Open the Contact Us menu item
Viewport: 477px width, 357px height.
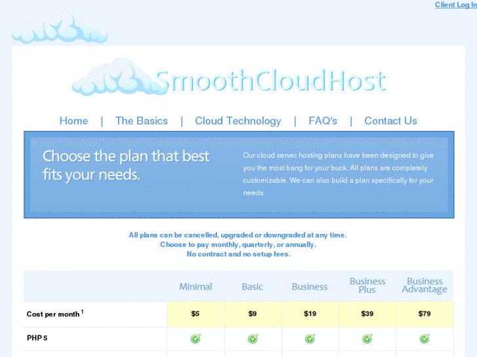click(390, 121)
